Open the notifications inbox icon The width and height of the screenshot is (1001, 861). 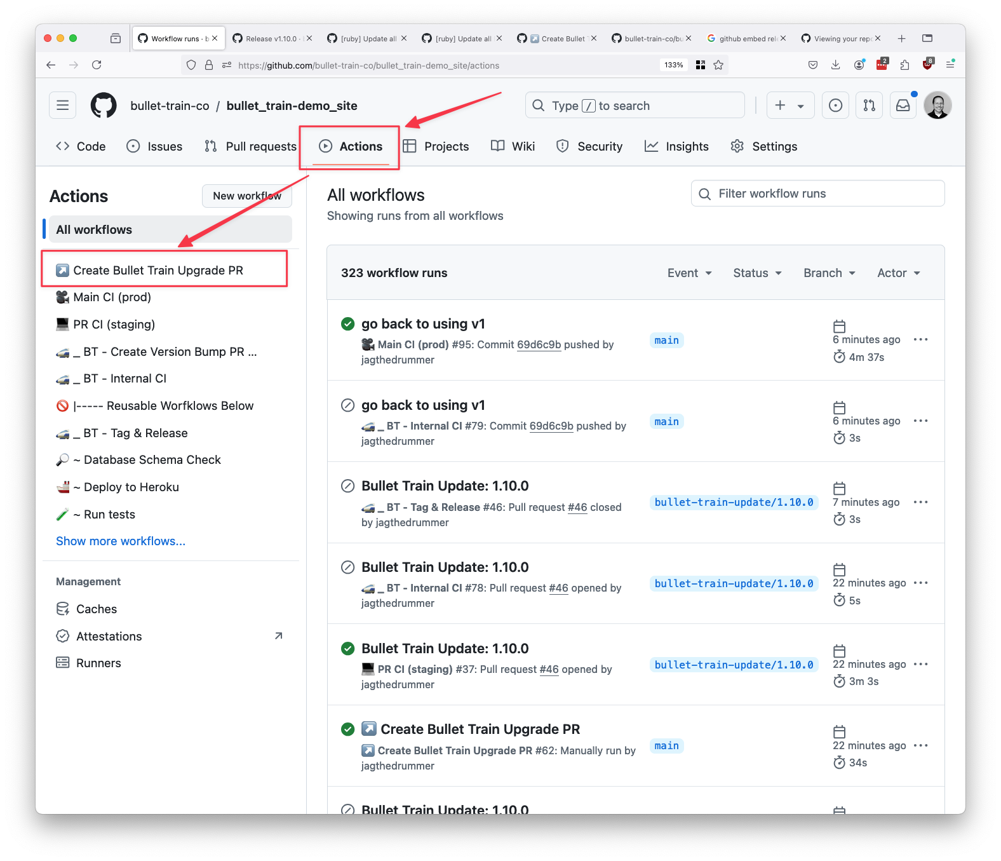[x=903, y=105]
